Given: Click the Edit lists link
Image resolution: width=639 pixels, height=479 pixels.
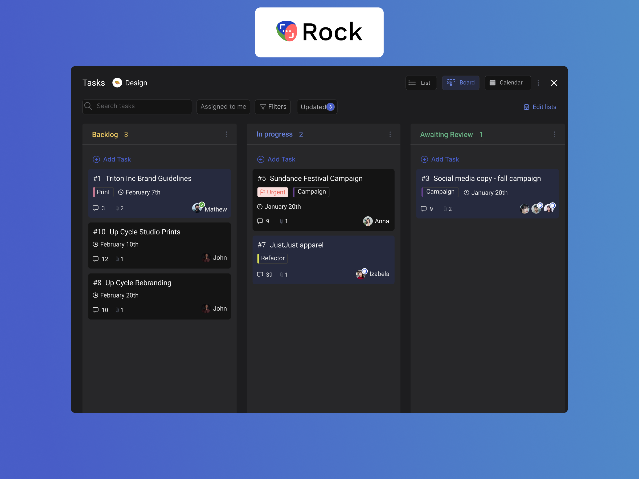Looking at the screenshot, I should (540, 107).
